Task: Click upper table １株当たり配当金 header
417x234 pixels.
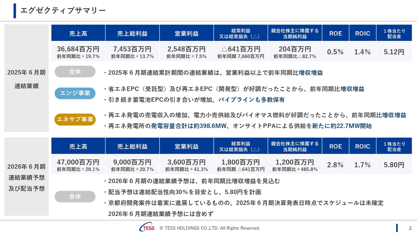Action: (x=394, y=33)
